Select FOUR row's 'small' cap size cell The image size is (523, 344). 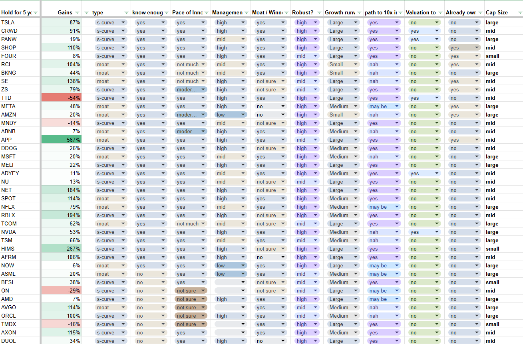(x=503, y=56)
